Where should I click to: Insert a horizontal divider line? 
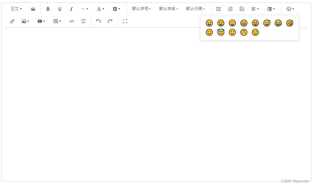[x=83, y=21]
